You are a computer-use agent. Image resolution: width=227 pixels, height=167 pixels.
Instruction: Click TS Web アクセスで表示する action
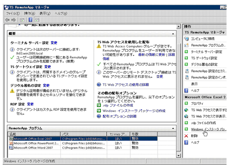click(208, 110)
